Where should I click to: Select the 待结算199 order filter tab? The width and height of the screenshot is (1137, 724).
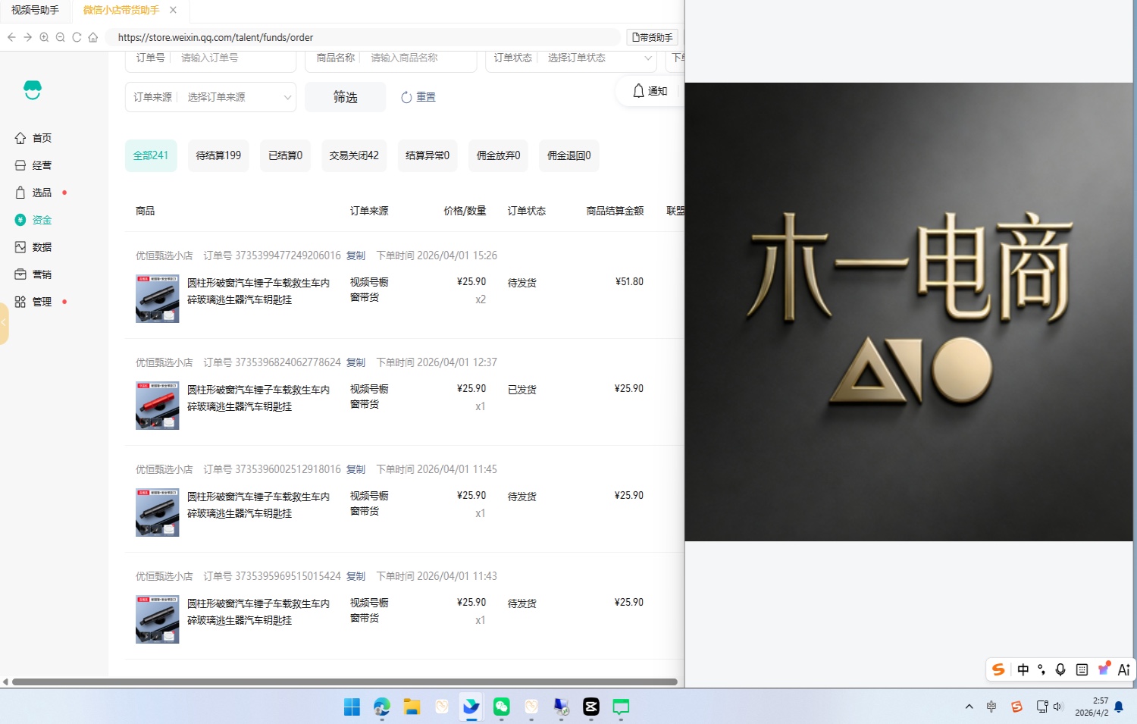coord(218,155)
